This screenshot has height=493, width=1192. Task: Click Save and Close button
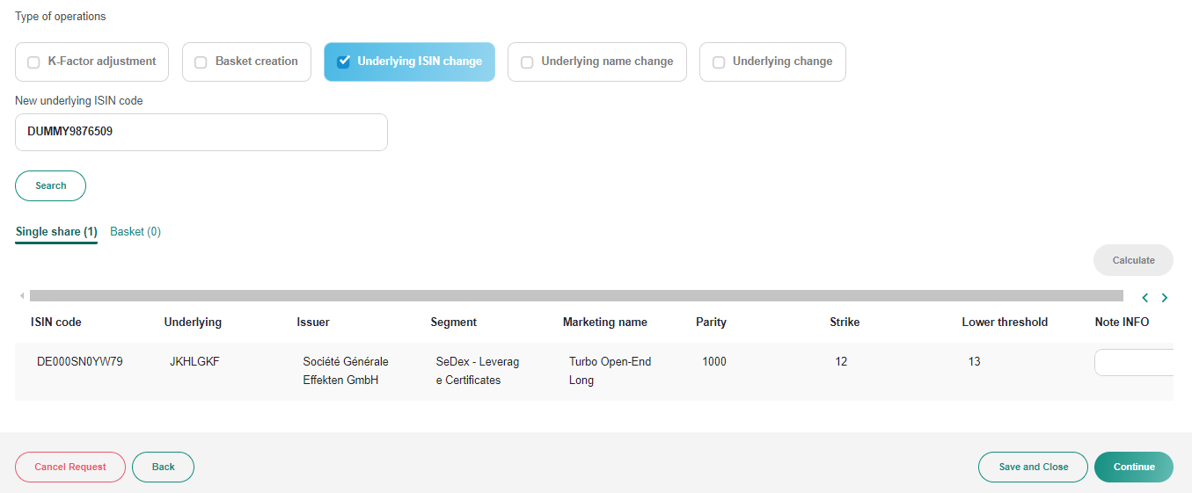[1034, 467]
